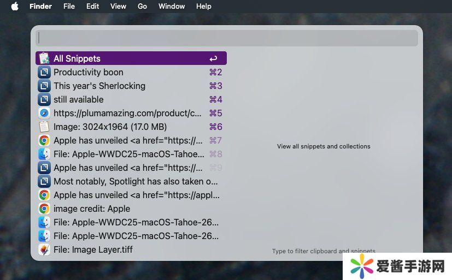Click the icon beside "Most notably, Spotlight" entry
Viewport: 452px width, 280px height.
(x=44, y=181)
